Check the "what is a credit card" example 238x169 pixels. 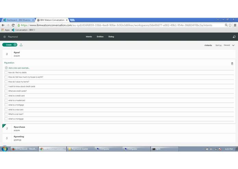(6, 96)
